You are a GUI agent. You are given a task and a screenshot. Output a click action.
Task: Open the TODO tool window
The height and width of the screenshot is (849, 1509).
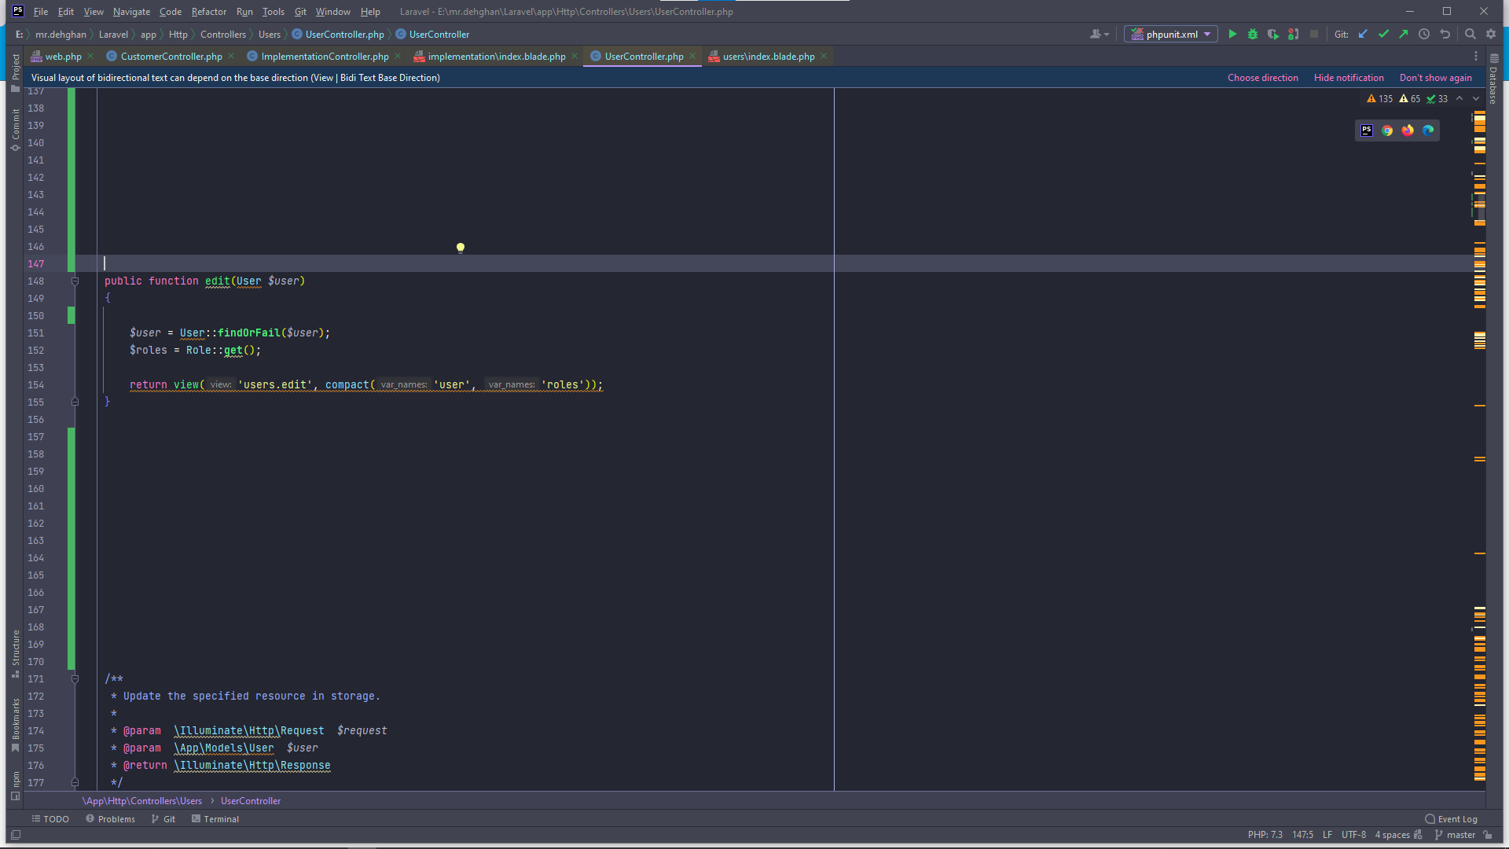pos(50,819)
